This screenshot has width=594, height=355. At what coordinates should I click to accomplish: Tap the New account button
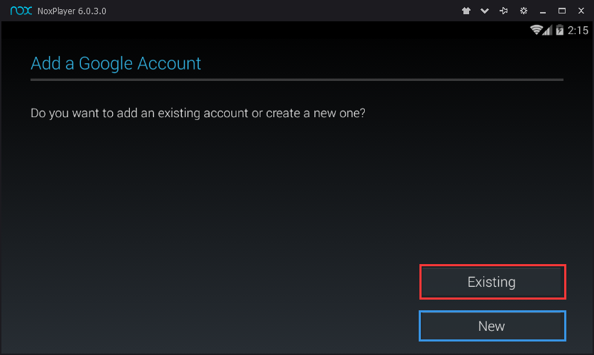click(x=492, y=326)
